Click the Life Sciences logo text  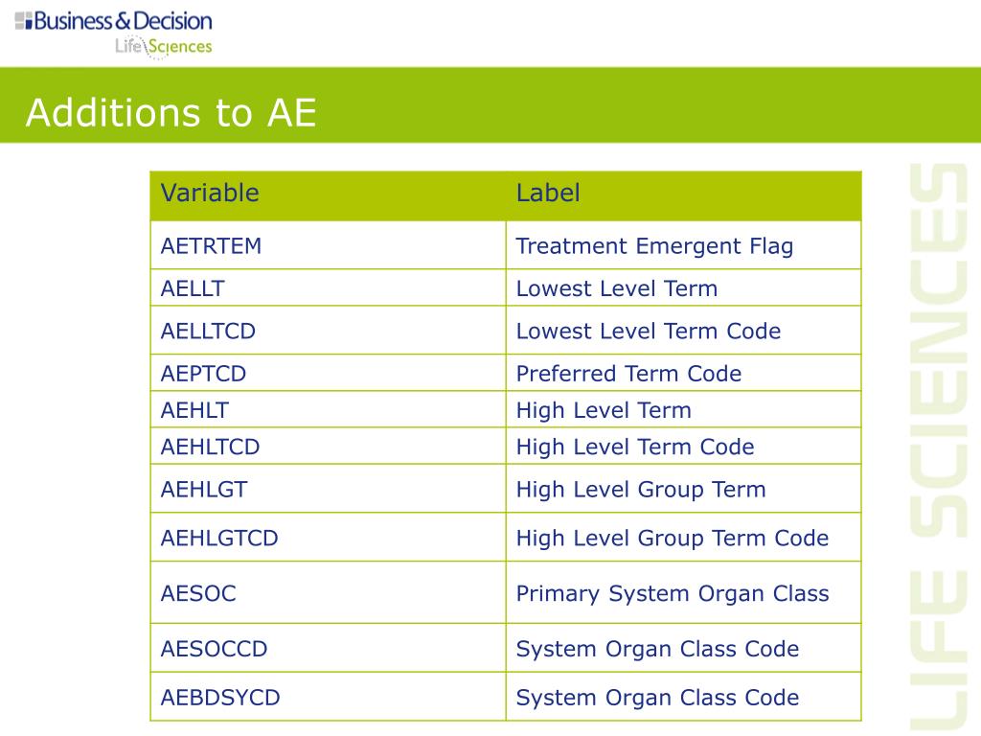coord(163,46)
